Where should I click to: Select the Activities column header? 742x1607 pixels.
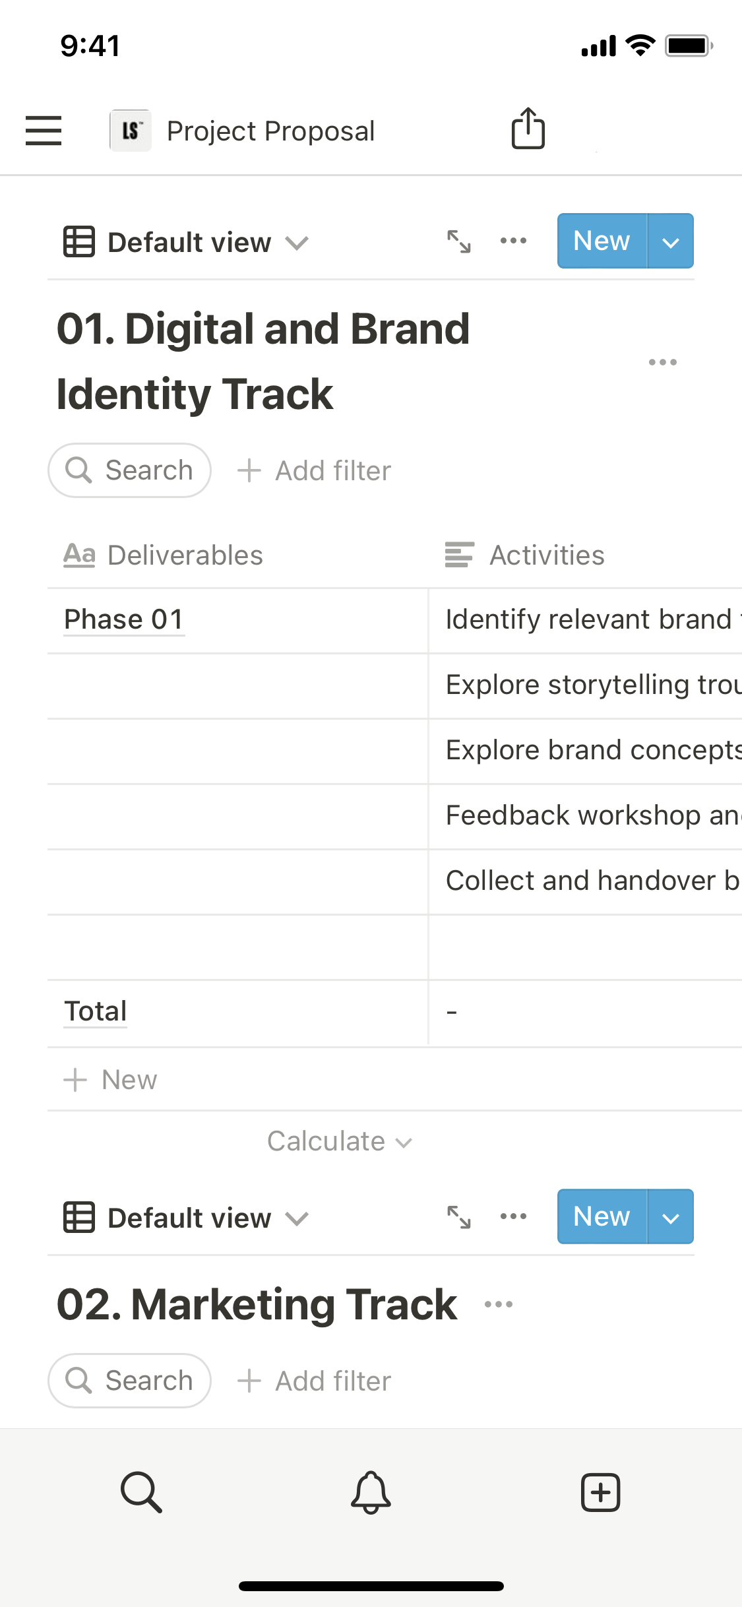(526, 555)
